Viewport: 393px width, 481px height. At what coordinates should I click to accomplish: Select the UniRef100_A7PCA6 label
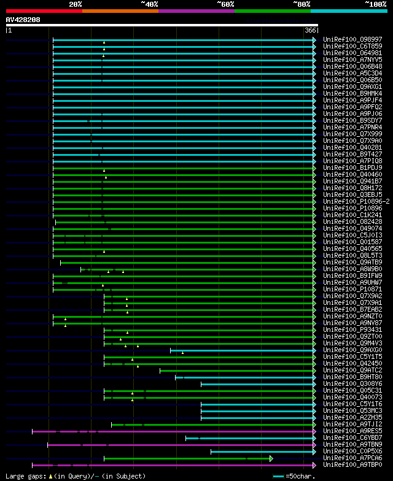tap(352, 458)
